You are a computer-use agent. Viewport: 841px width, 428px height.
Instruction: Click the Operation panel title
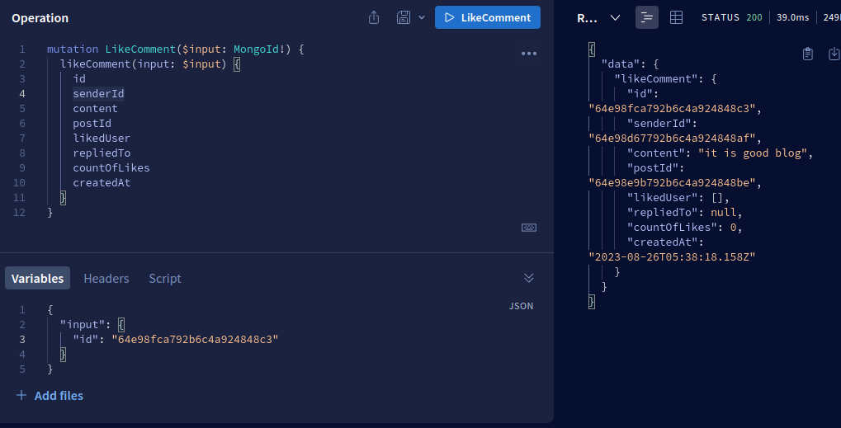[40, 17]
